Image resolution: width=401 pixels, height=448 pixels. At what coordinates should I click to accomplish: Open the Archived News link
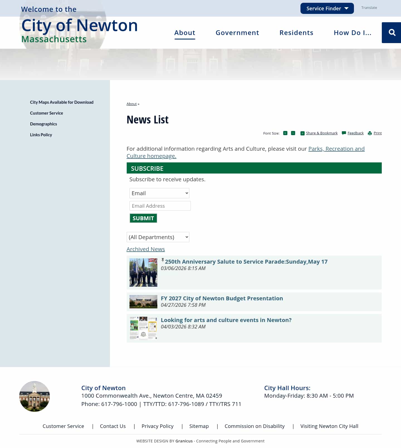tap(146, 249)
